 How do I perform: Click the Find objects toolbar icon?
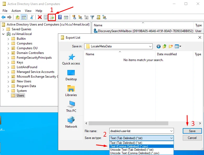click(x=98, y=17)
